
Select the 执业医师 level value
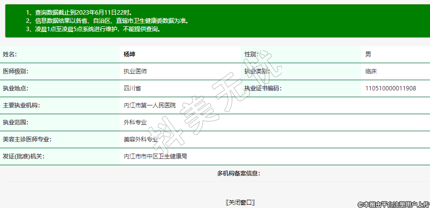tap(135, 71)
